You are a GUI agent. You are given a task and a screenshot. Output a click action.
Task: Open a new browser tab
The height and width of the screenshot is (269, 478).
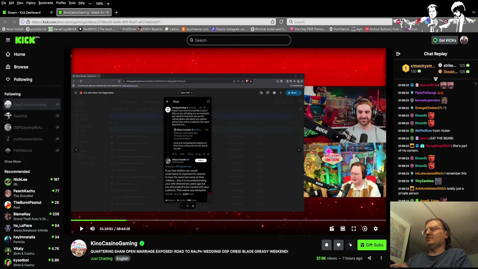pos(116,12)
